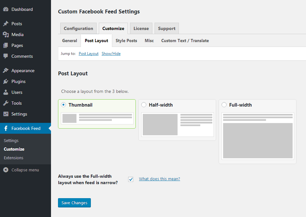Click the Thumbnail layout preview image

click(x=97, y=118)
